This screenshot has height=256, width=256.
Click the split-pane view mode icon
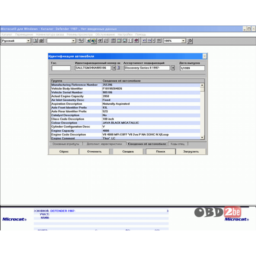130,41
